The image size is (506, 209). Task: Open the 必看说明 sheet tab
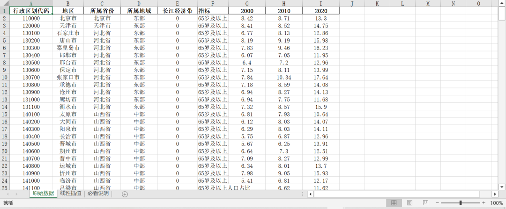(97, 194)
